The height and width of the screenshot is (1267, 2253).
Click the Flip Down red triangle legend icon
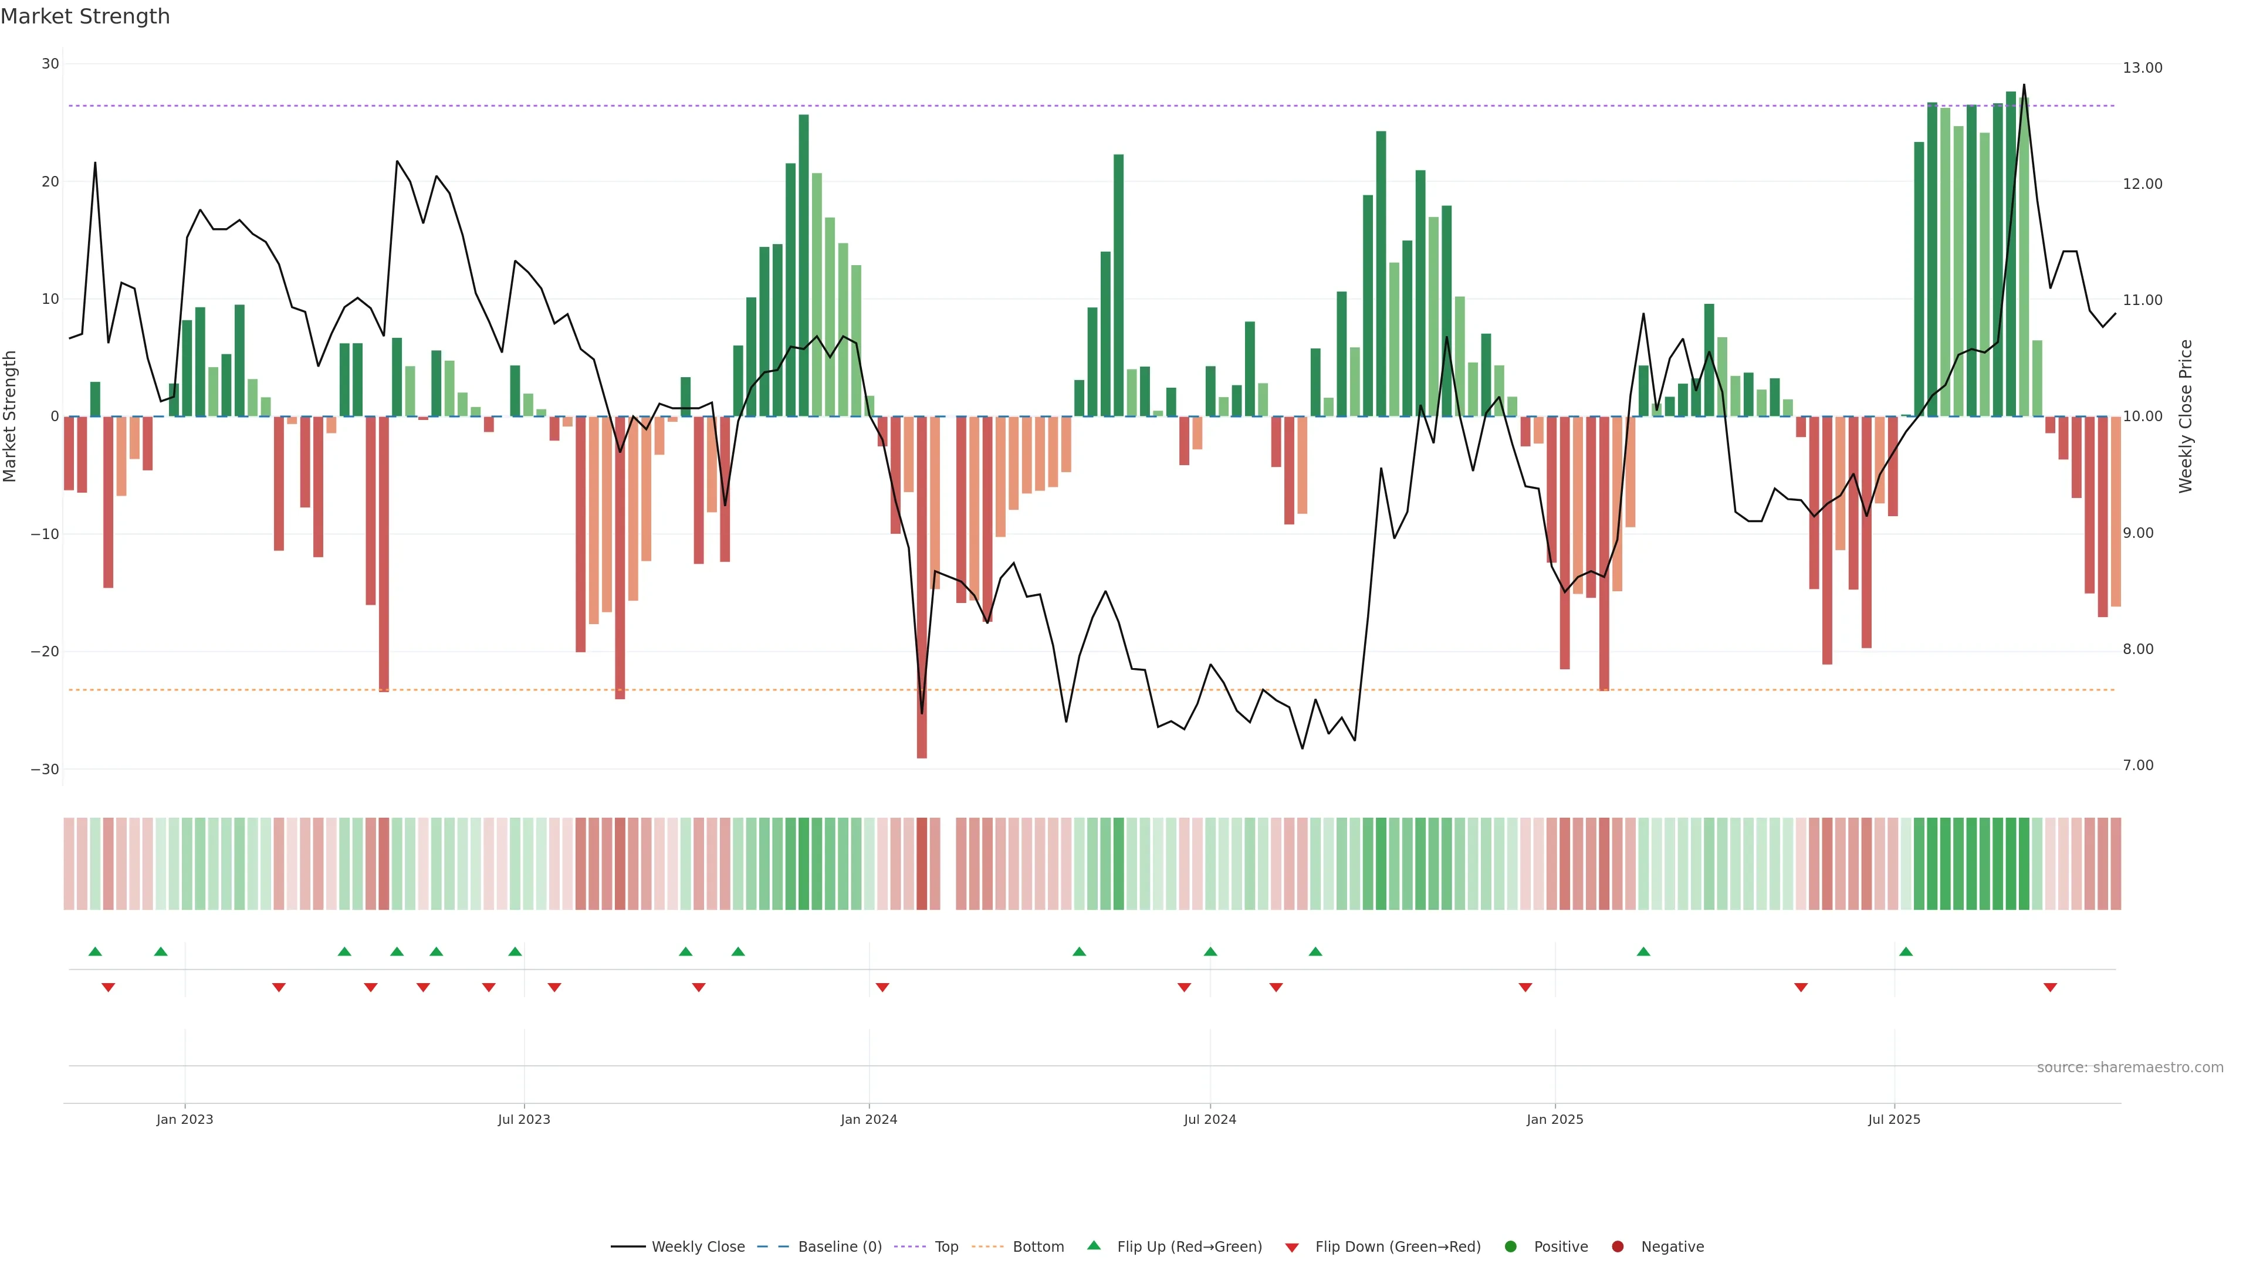pos(1292,1248)
